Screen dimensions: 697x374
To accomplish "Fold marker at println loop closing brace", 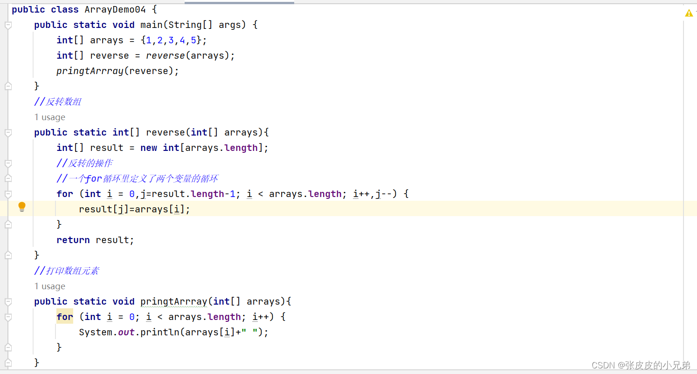I will coord(8,347).
